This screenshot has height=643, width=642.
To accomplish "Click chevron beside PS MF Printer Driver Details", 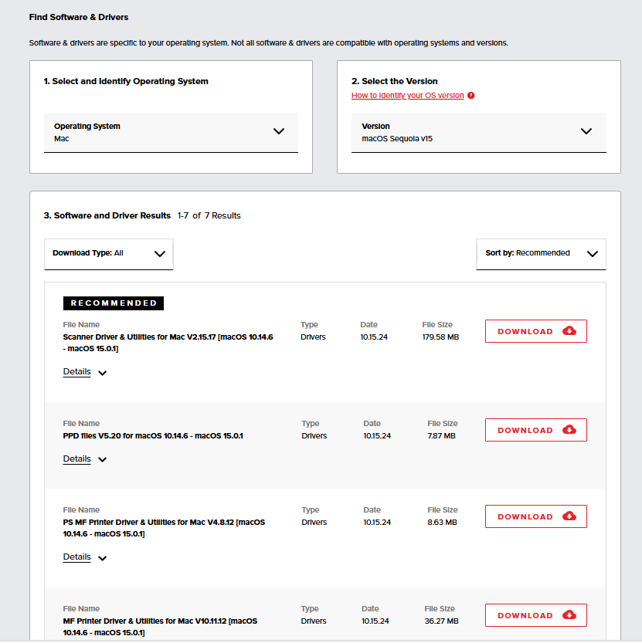I will (103, 557).
